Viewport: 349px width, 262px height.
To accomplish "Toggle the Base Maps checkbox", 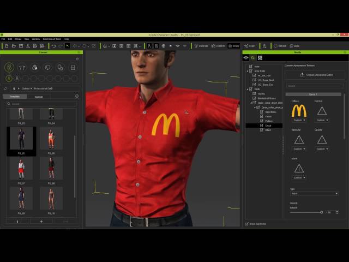I will click(x=262, y=112).
